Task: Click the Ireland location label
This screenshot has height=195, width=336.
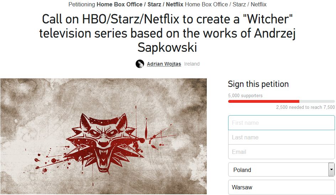Action: (192, 64)
